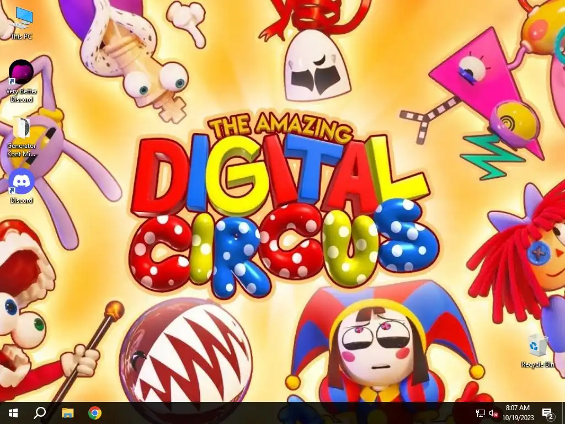
Task: Launch Google Chrome from the taskbar
Action: pos(95,413)
